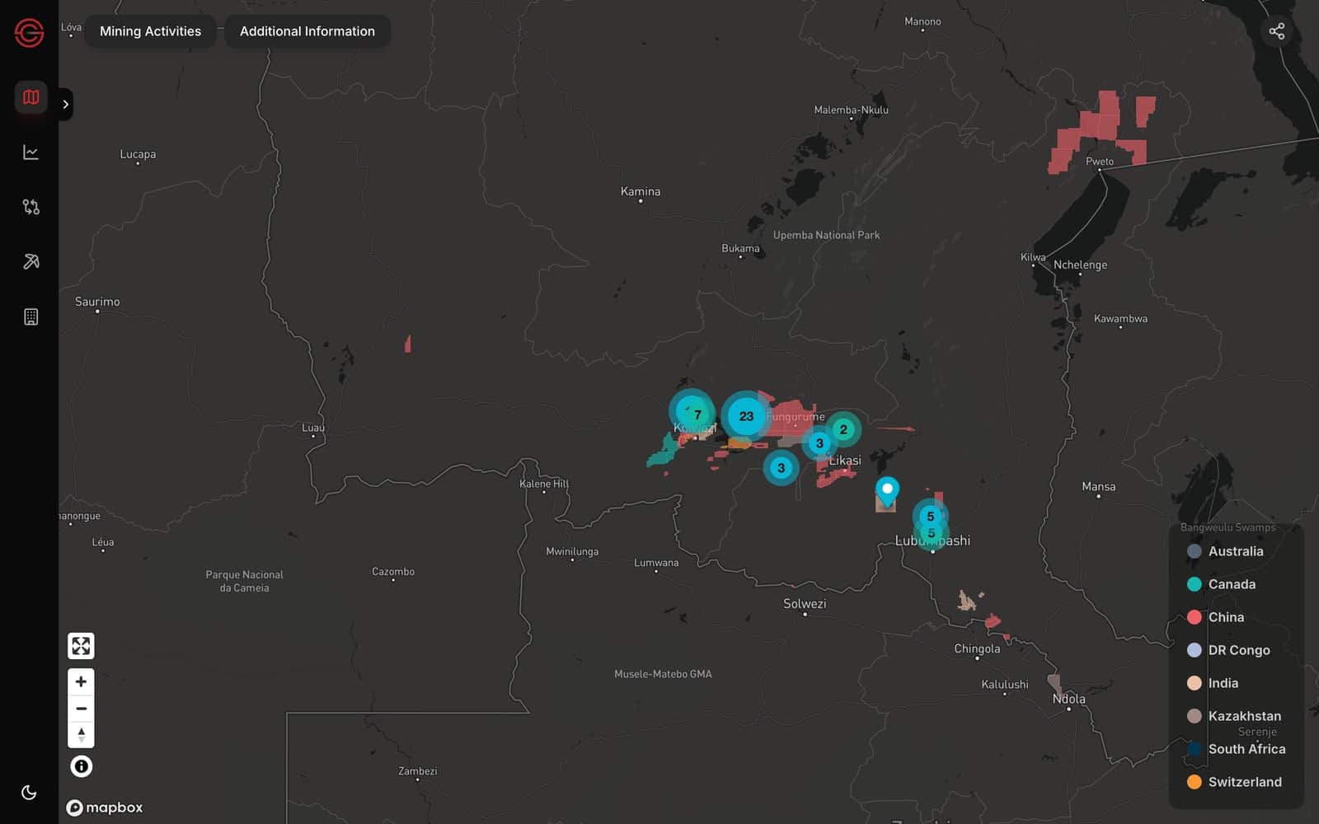
Task: Click the Cazombo town label
Action: point(393,571)
